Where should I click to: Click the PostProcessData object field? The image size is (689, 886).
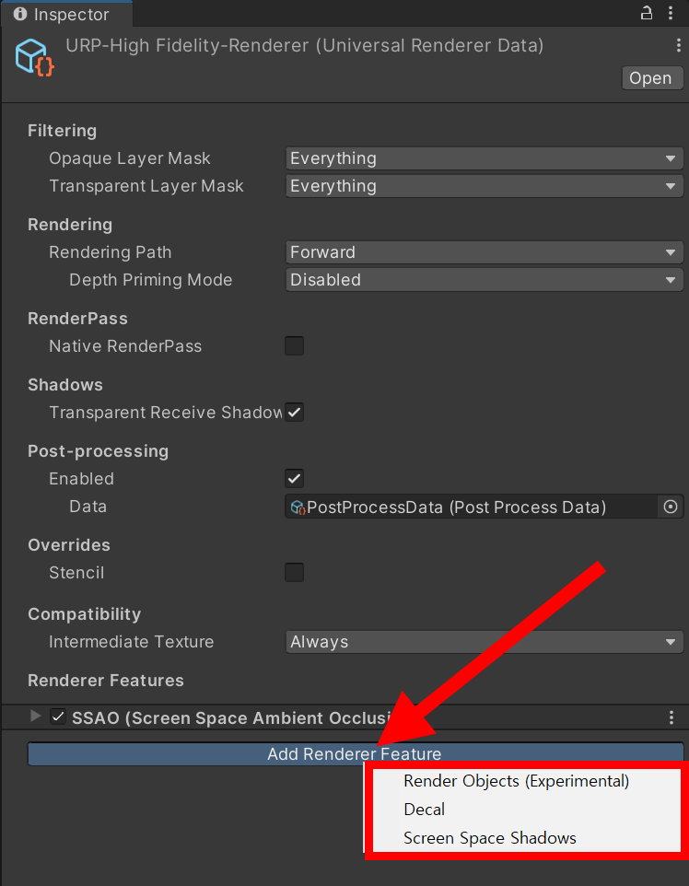(x=472, y=507)
